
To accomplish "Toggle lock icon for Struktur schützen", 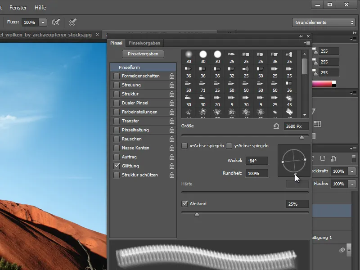I will (172, 175).
